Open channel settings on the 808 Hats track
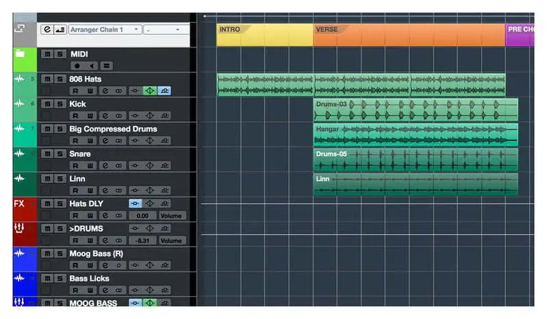Viewport: 547px width, 319px height. tap(106, 91)
